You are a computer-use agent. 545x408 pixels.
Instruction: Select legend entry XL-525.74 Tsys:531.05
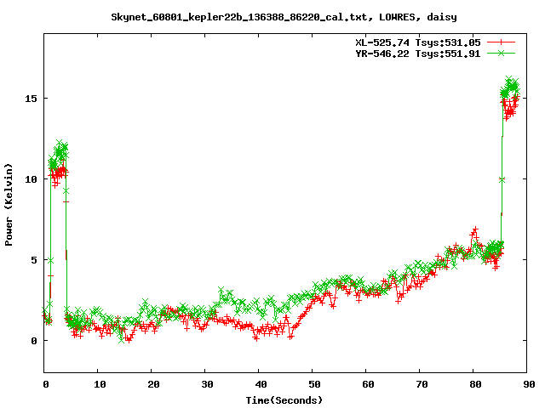pos(418,42)
